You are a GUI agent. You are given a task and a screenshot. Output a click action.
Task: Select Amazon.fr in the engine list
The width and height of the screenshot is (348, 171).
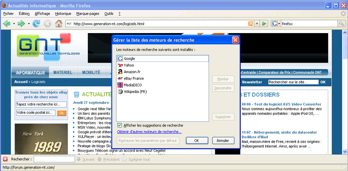163,72
